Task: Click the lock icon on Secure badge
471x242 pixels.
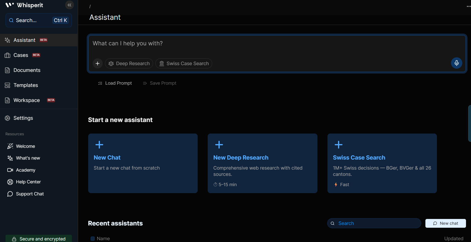Action: tap(14, 239)
